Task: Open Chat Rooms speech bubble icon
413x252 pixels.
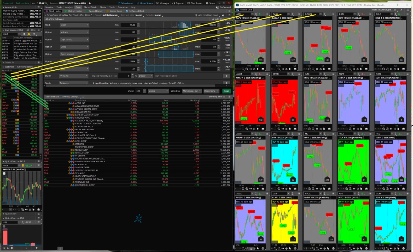Action: [189, 3]
